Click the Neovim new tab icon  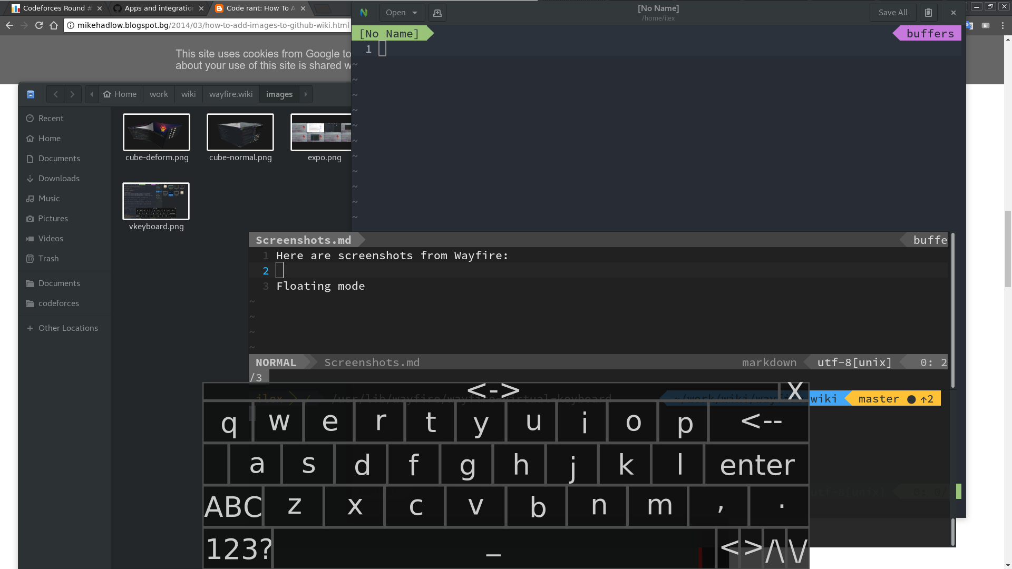coord(437,13)
